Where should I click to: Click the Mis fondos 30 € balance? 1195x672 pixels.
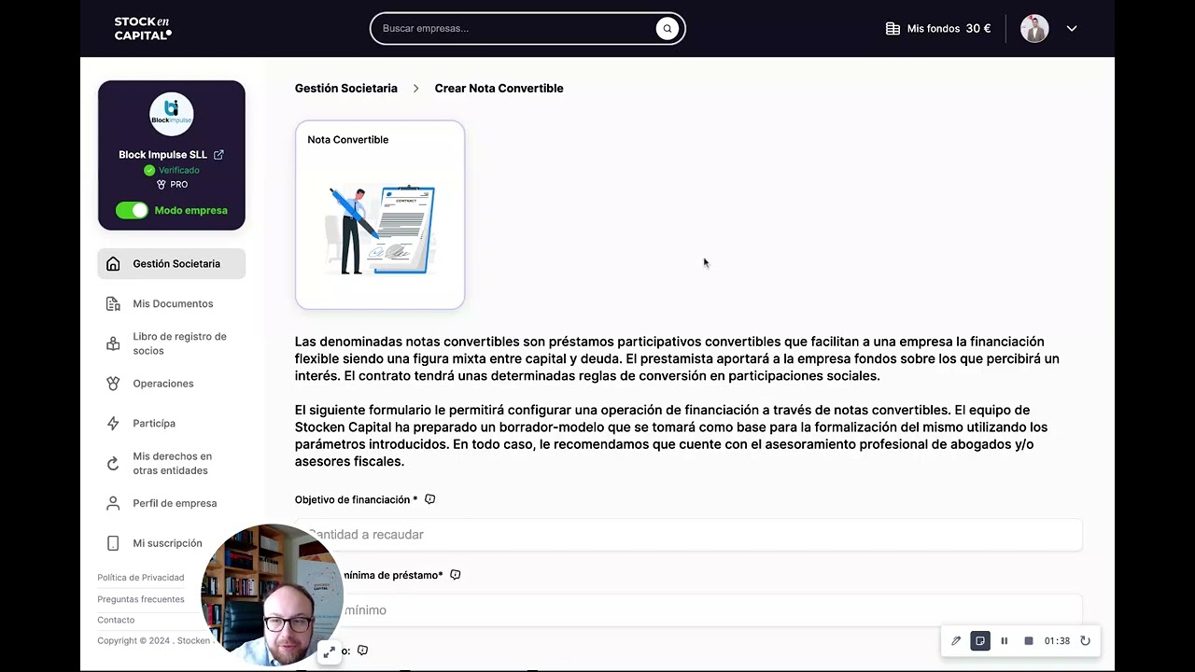tap(949, 29)
